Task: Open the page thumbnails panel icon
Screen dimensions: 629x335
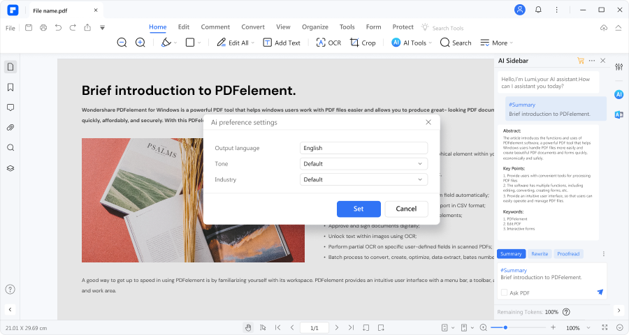Action: coord(10,67)
